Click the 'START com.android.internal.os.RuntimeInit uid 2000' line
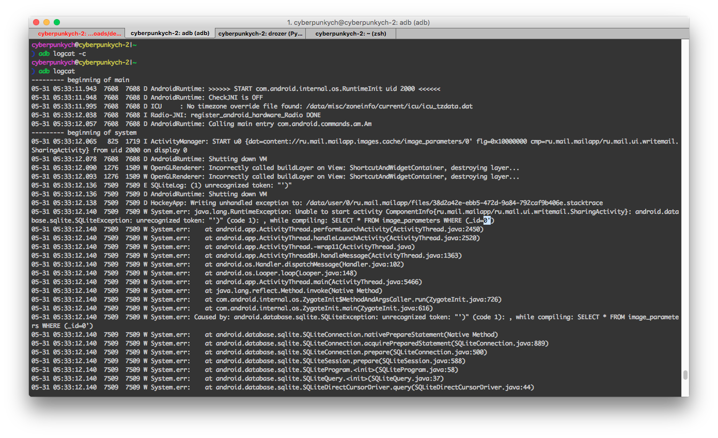 (236, 89)
